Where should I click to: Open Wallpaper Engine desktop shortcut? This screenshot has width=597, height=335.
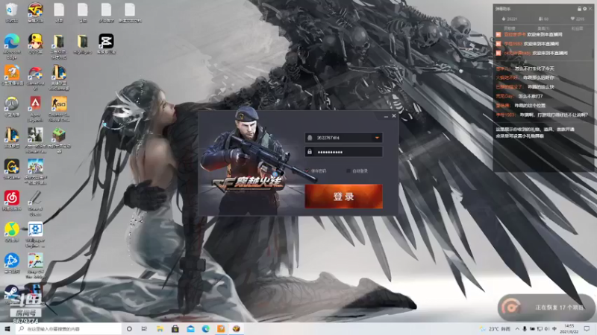pos(35,229)
